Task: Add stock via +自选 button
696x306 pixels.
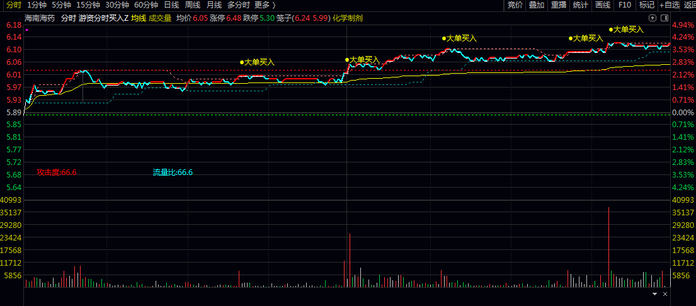Action: click(x=670, y=5)
